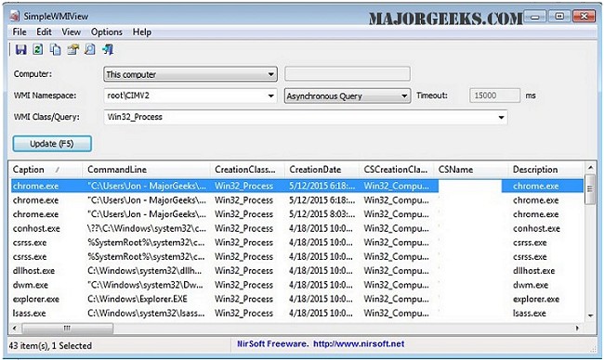This screenshot has height=360, width=604.
Task: Click the 43 item(s), 1 Selected status text
Action: pyautogui.click(x=50, y=346)
